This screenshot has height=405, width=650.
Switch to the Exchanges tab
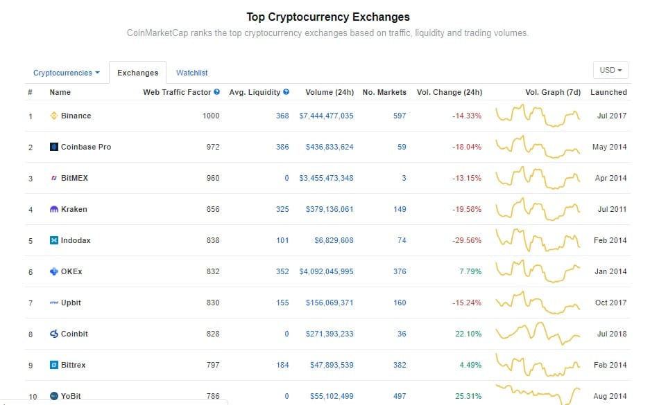point(137,73)
